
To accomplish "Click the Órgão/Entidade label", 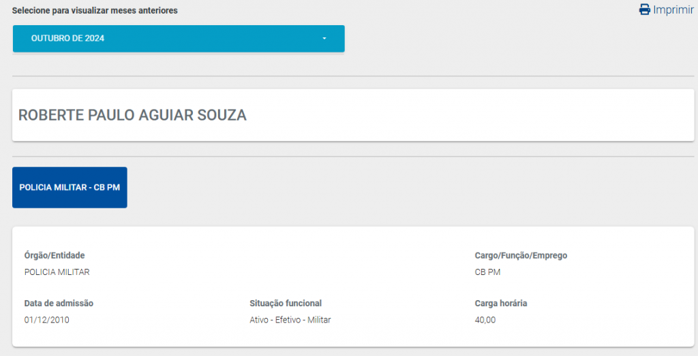I will click(55, 255).
